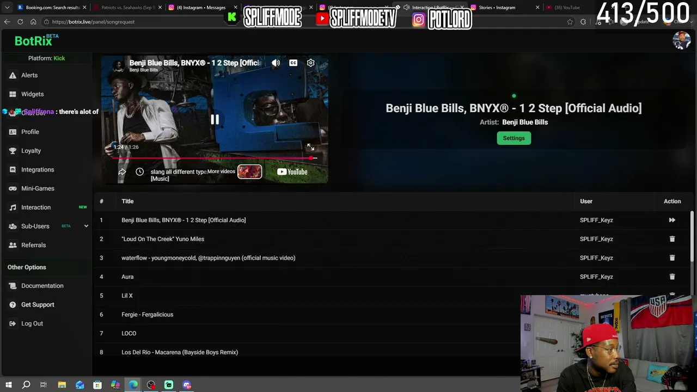The width and height of the screenshot is (697, 392).
Task: Switch to the Patriots vs. Seahawks tab
Action: coord(127,8)
